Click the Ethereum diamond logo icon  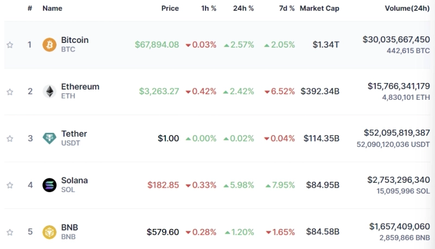coord(49,91)
